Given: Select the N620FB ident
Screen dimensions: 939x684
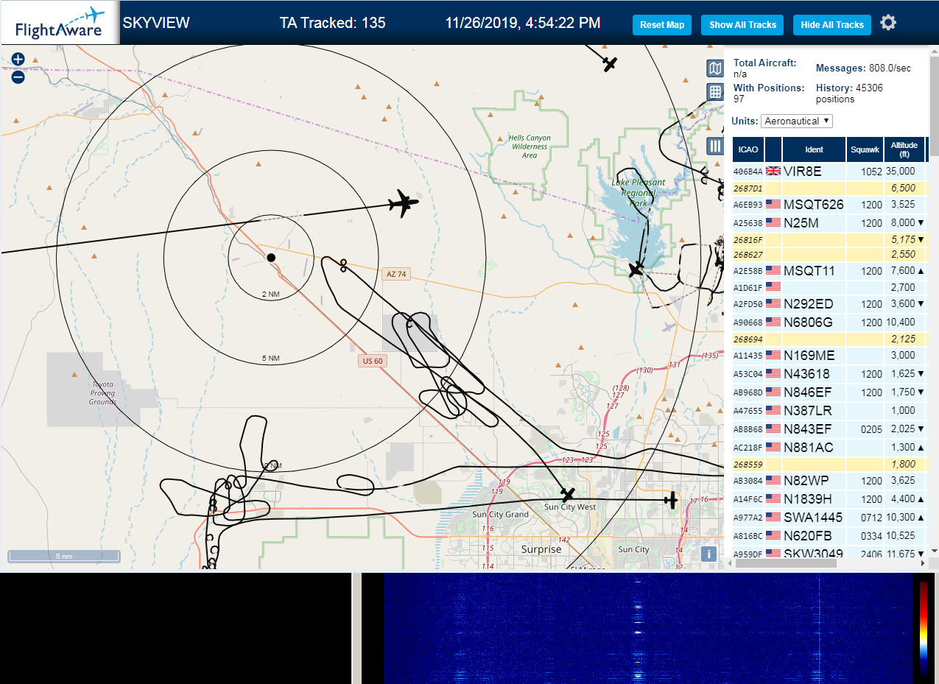Looking at the screenshot, I should [808, 535].
